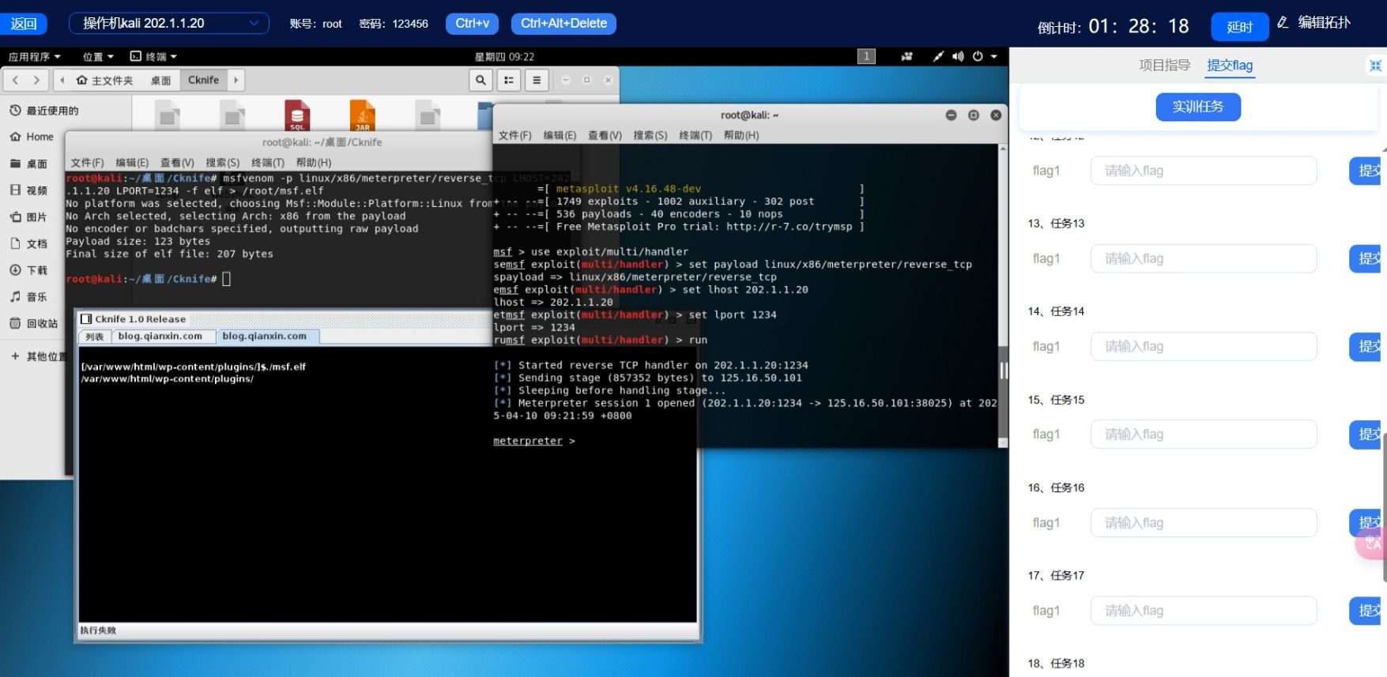Open 文件(F) menu in root@kali: ~ terminal
Screen dimensions: 1387x677
[x=515, y=136]
